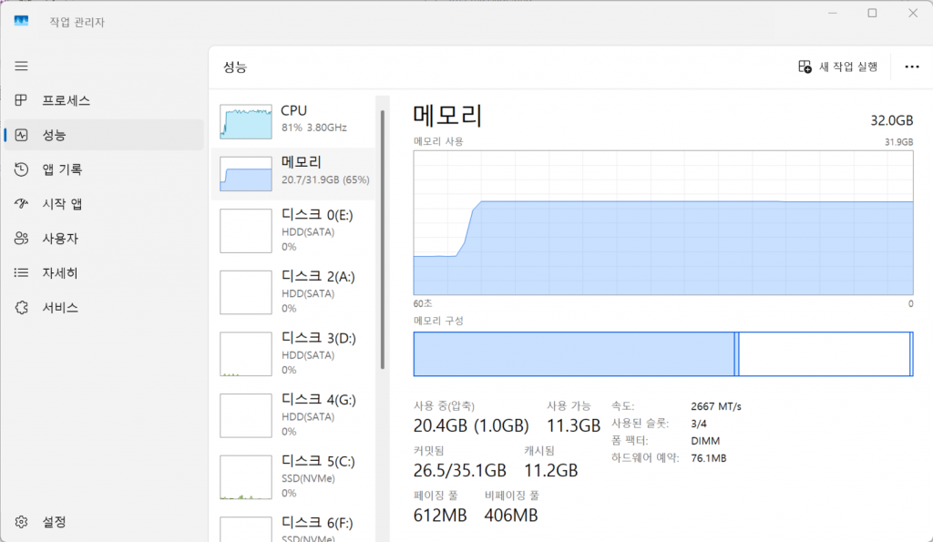Select the 디스크 2(A:) graph thumbnail
Viewport: 933px width, 542px height.
tap(246, 292)
